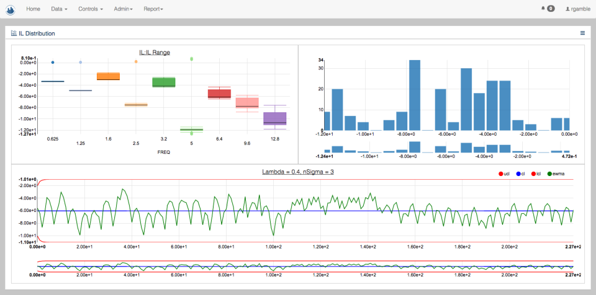596x295 pixels.
Task: Click the green box at FREQ 3.2
Action: click(x=164, y=82)
